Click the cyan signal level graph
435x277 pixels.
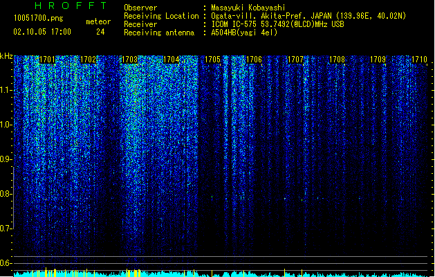[x=221, y=273]
